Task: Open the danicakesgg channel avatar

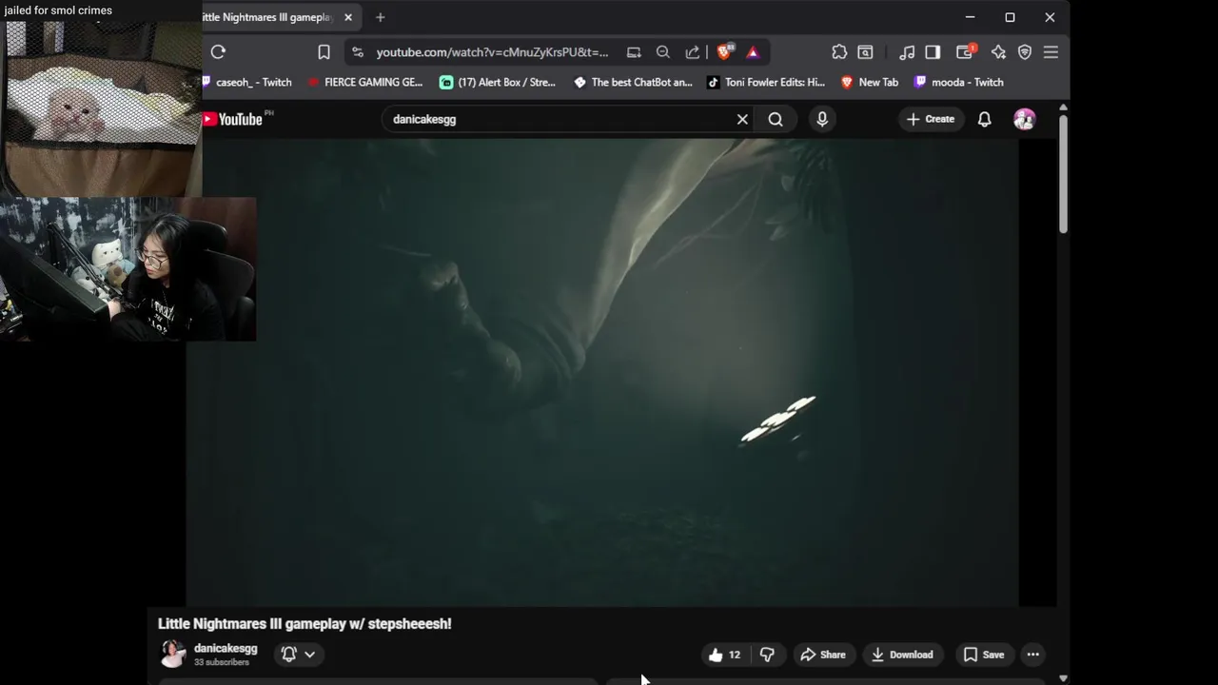Action: 172,654
